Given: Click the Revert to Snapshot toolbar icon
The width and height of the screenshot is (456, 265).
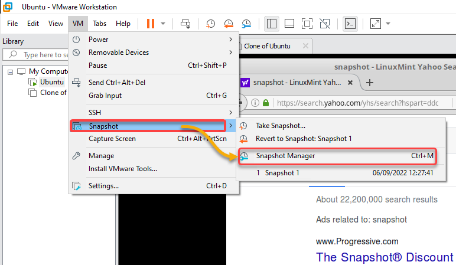Looking at the screenshot, I should pos(228,24).
